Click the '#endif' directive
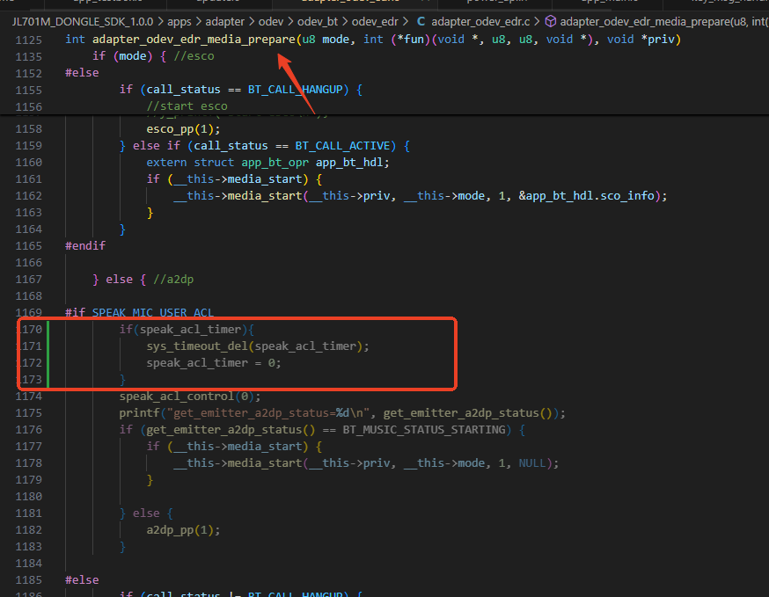Viewport: 769px width, 597px height. pos(85,245)
